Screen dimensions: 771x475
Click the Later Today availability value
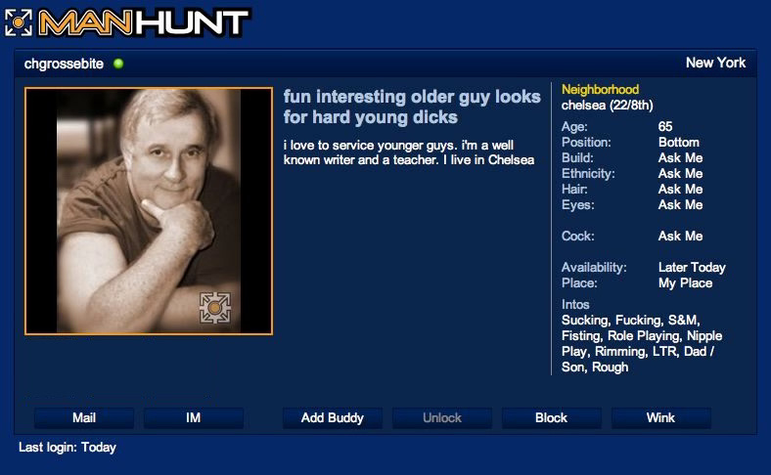(x=692, y=267)
